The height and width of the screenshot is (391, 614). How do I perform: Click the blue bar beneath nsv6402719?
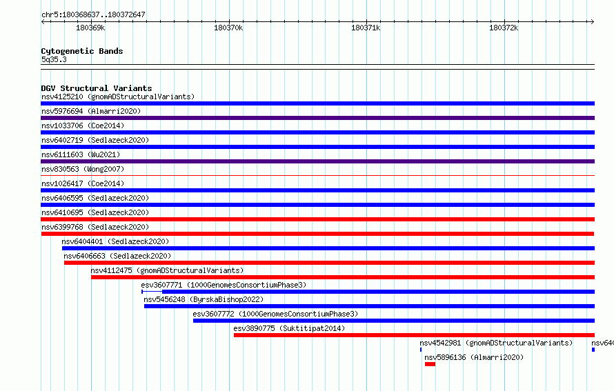pyautogui.click(x=317, y=147)
